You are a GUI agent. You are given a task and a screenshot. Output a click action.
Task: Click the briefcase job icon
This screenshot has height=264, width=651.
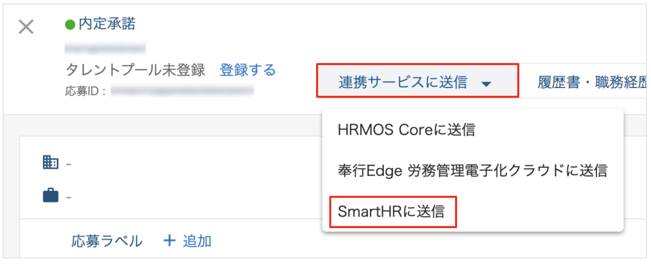tap(51, 195)
